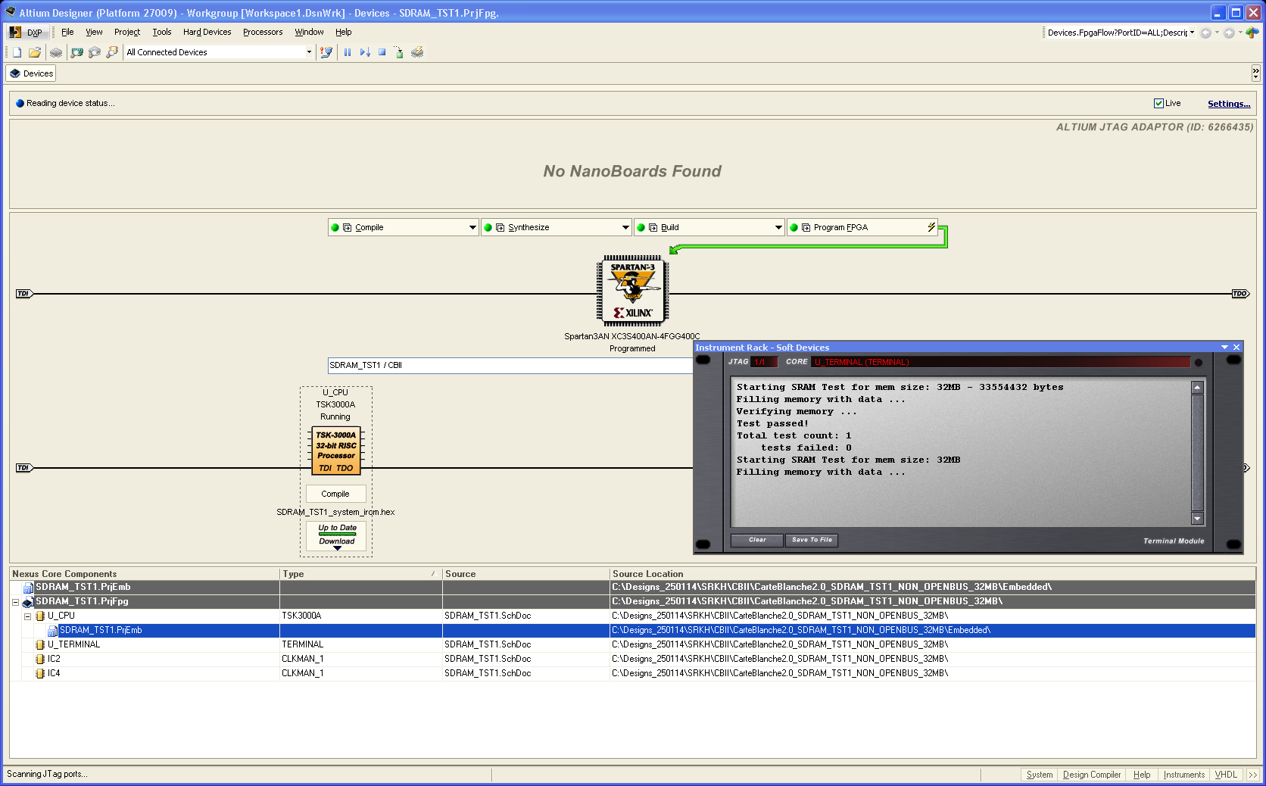Image resolution: width=1266 pixels, height=786 pixels.
Task: Click the Build report document icon
Action: point(653,227)
